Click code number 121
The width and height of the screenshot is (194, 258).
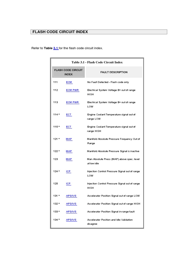click(55, 139)
